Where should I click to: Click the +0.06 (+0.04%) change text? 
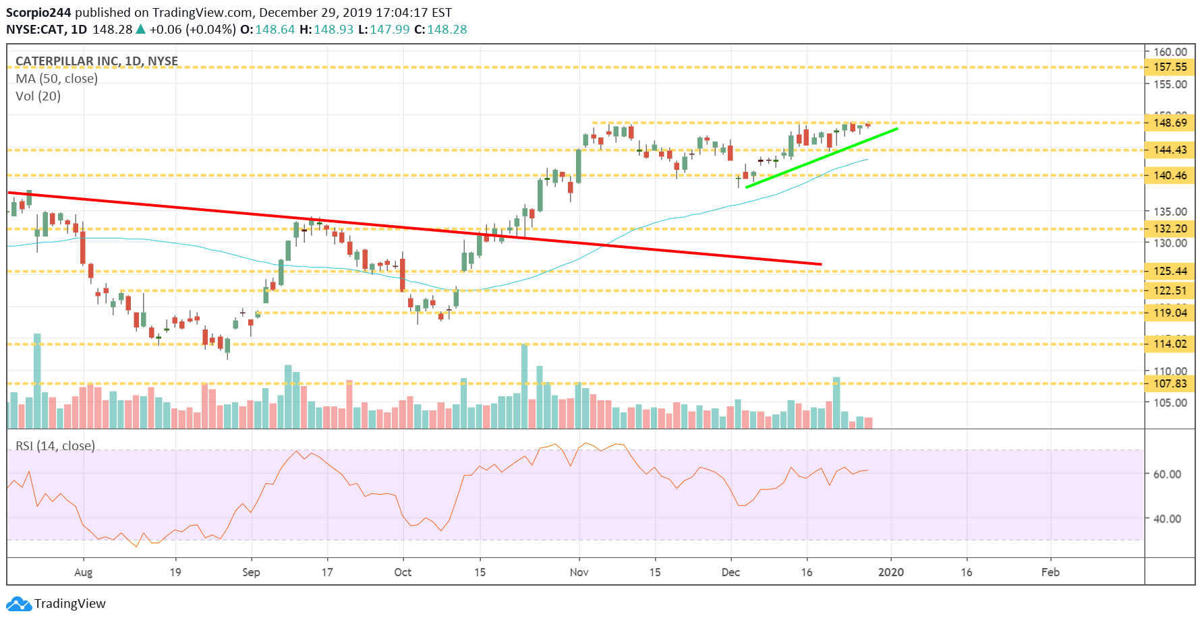coord(193,30)
